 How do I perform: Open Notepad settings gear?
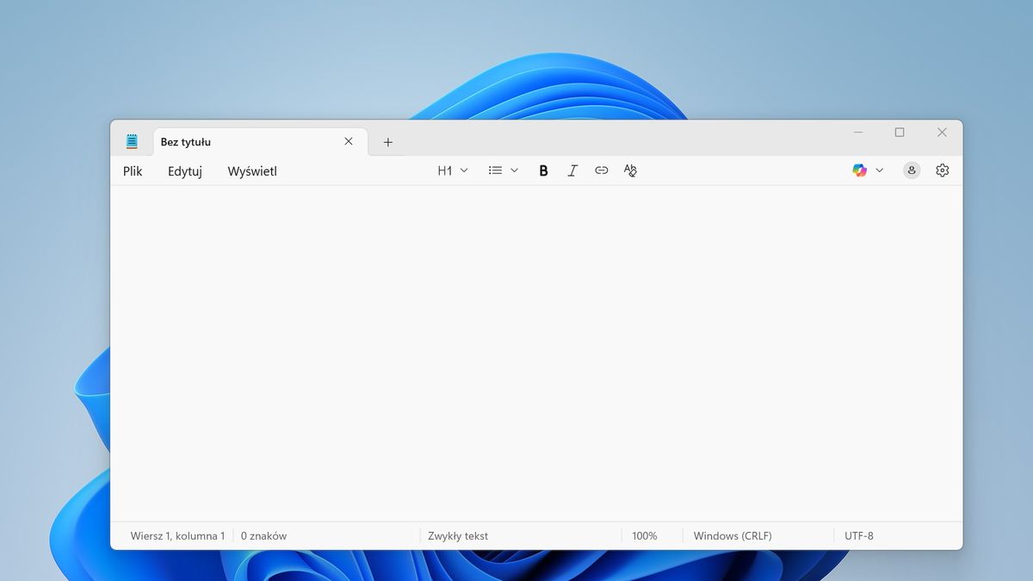(942, 170)
